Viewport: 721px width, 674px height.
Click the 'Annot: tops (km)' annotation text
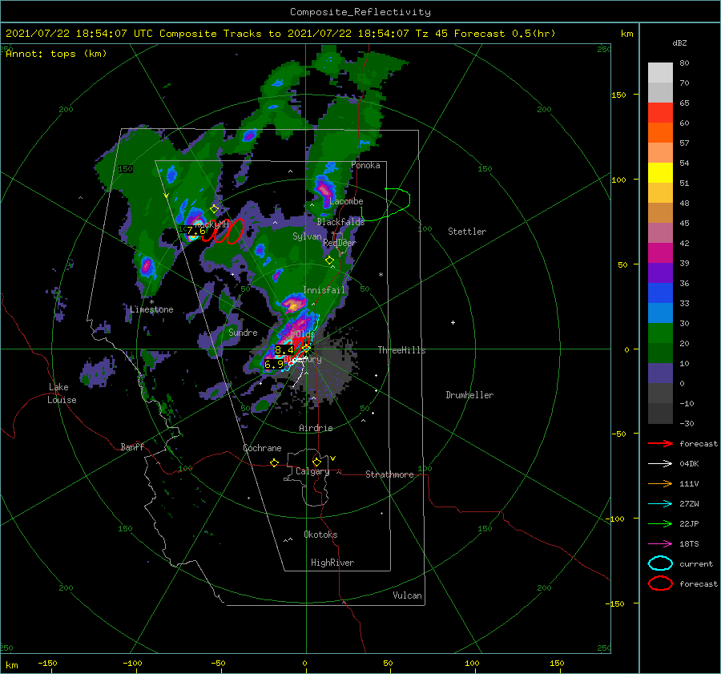(56, 54)
